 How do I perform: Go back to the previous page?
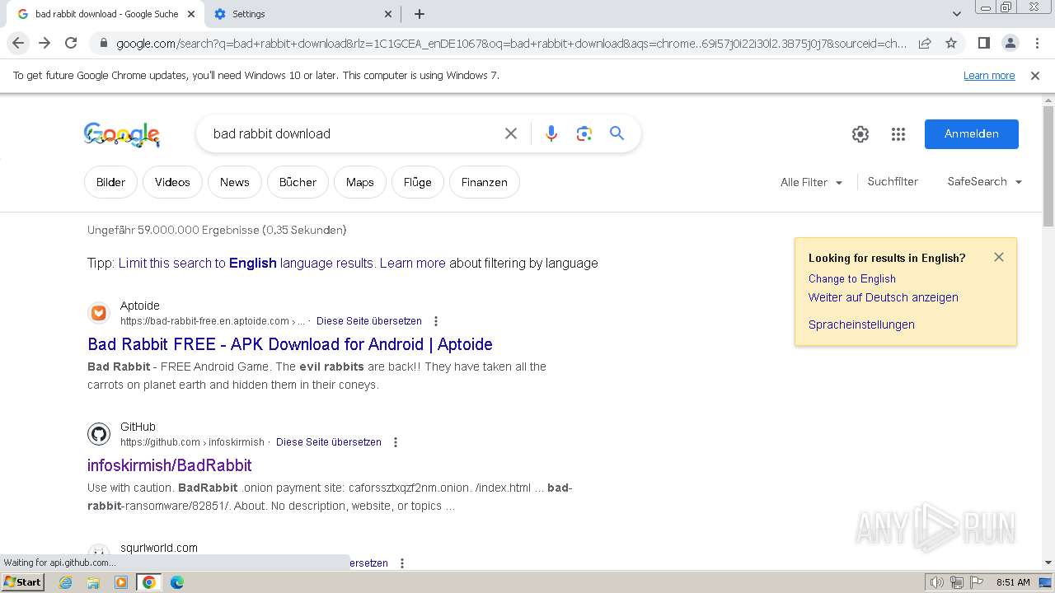[x=18, y=43]
